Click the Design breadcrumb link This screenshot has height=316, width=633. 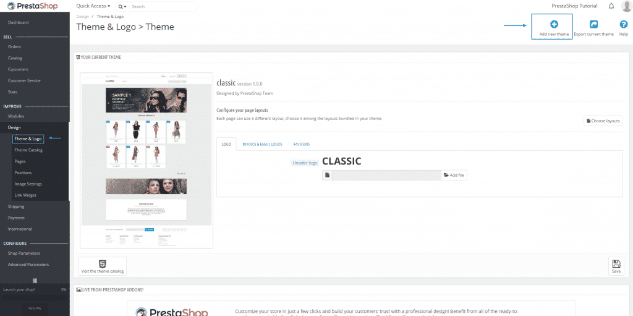82,17
